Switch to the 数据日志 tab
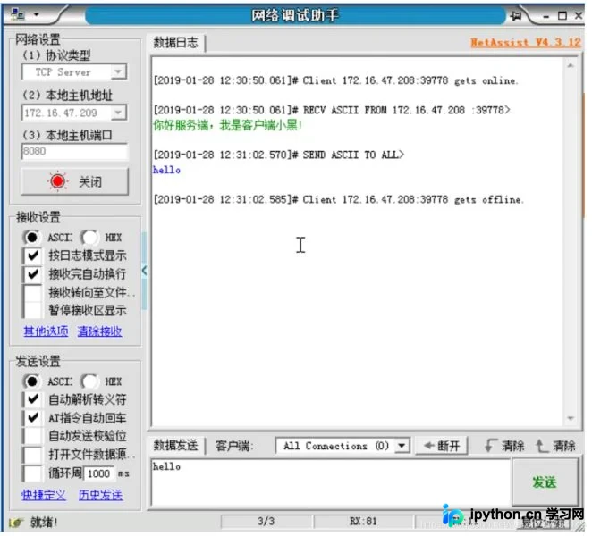Viewport: 592px width, 536px height. click(175, 43)
